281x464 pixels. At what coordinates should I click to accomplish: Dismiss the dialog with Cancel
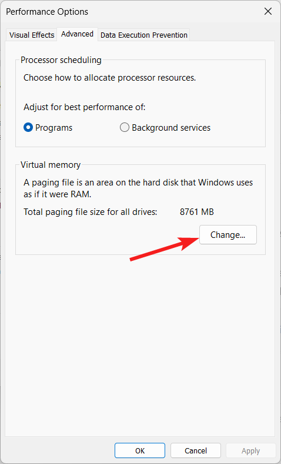(196, 450)
